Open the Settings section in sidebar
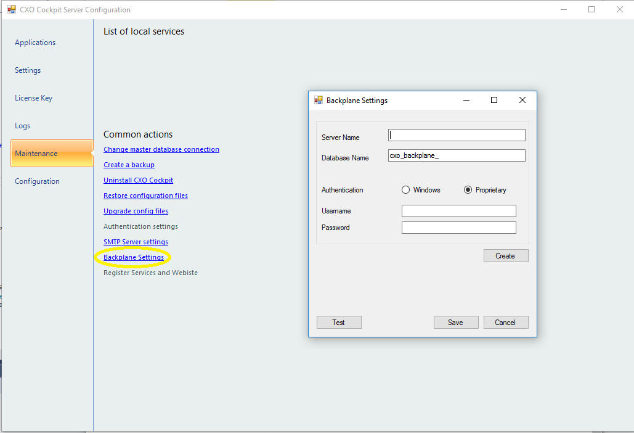Image resolution: width=634 pixels, height=433 pixels. click(x=28, y=70)
